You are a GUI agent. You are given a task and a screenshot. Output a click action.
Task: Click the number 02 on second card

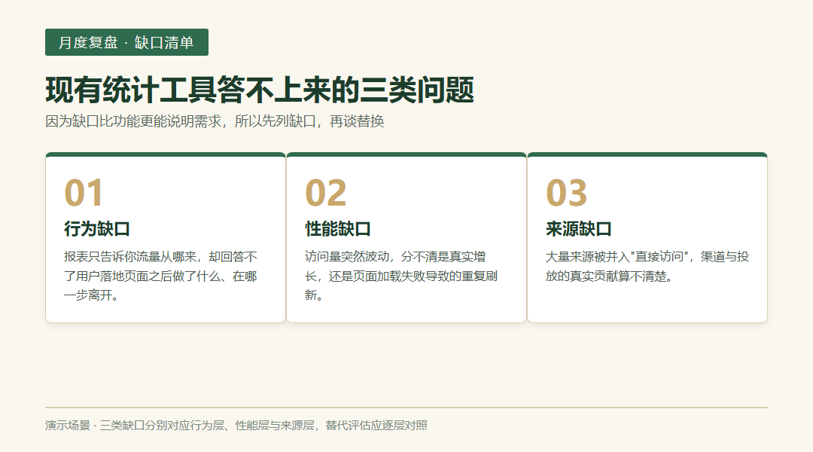(326, 193)
